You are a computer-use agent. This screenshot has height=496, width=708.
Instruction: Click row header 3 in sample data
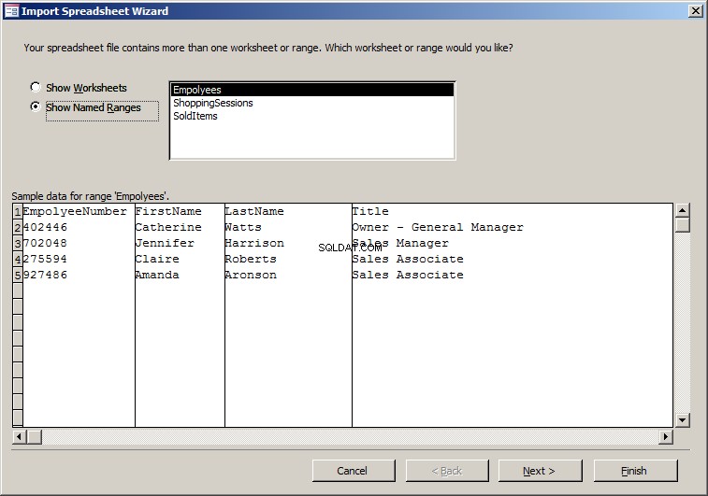(18, 243)
